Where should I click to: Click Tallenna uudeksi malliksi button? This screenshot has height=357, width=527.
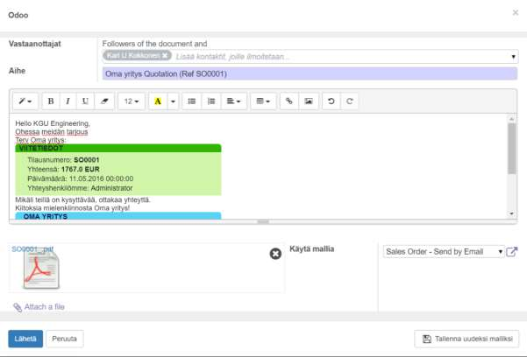pyautogui.click(x=466, y=339)
